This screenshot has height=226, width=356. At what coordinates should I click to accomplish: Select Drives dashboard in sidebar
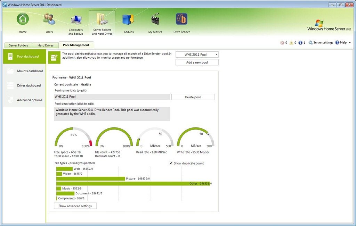tap(24, 85)
